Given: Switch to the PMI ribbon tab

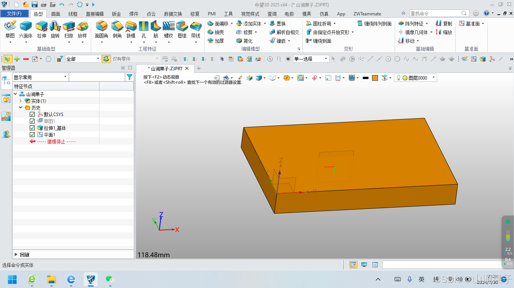Looking at the screenshot, I should click(212, 14).
